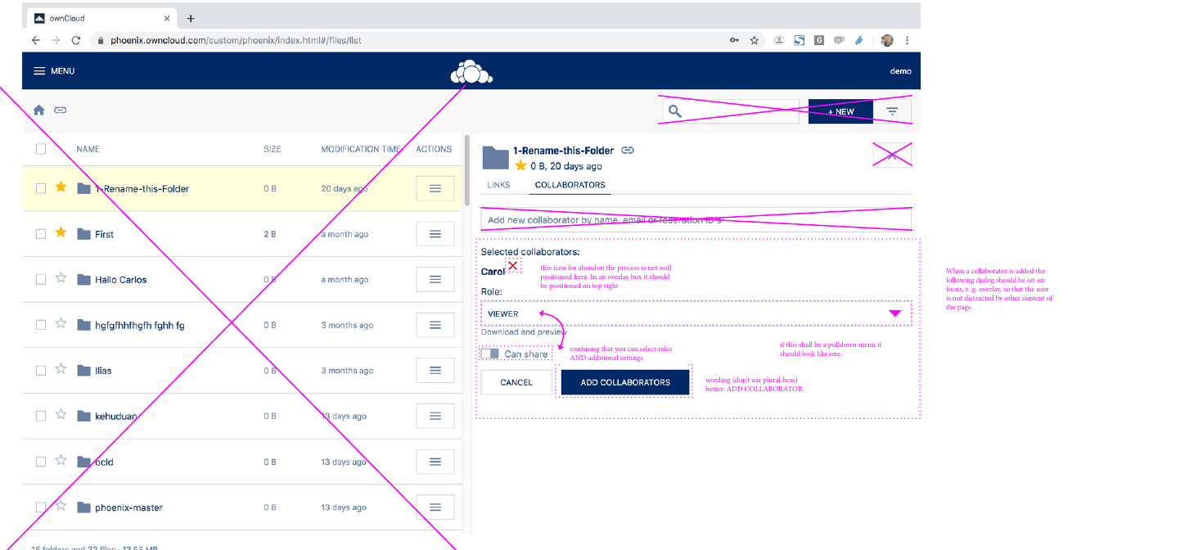Focus the files search field
This screenshot has width=1203, height=550.
[x=730, y=111]
